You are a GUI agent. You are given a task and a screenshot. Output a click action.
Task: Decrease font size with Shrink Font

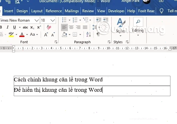(x=53, y=34)
